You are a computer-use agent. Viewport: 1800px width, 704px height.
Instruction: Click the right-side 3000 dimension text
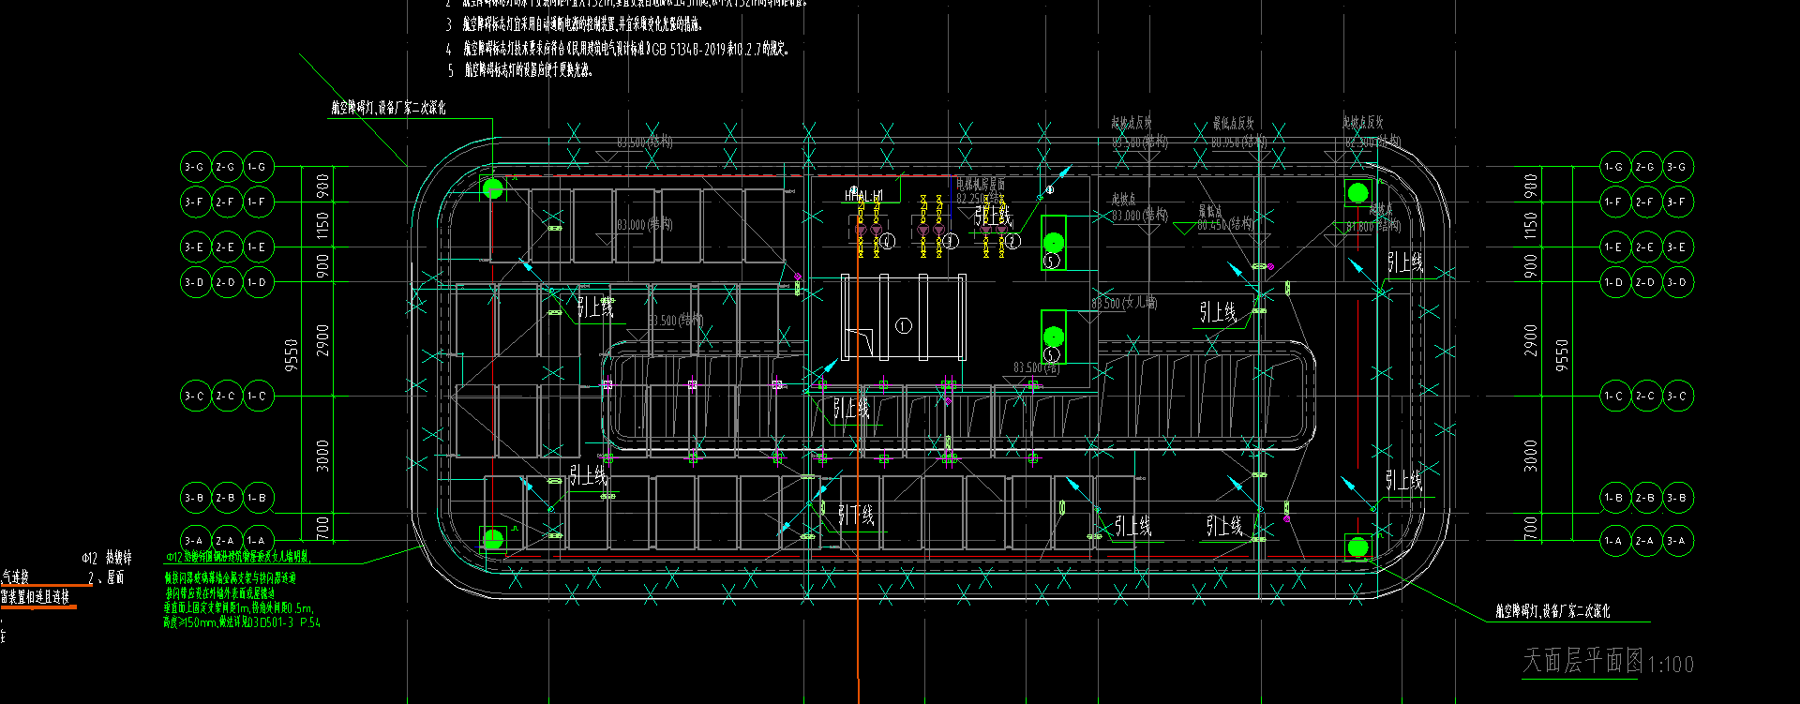(1531, 456)
